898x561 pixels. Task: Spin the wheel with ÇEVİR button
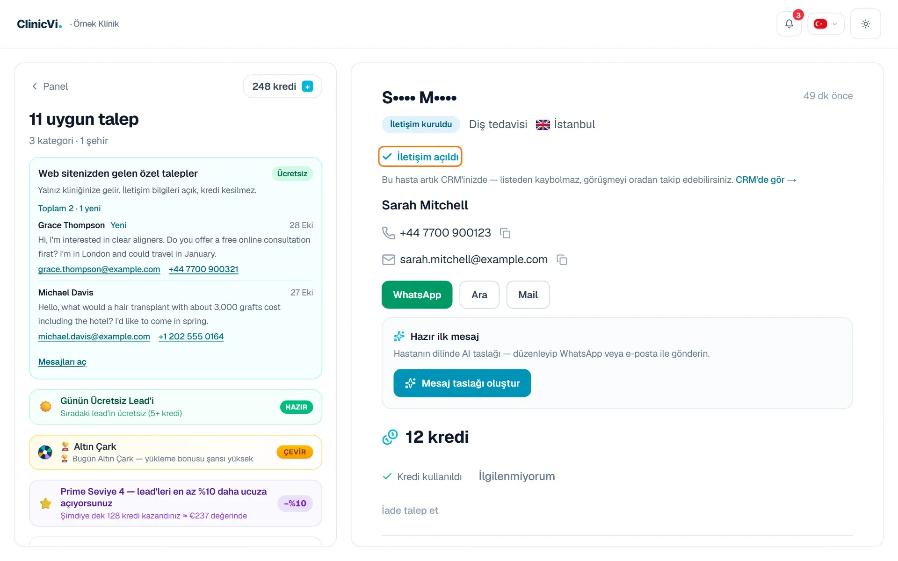[295, 452]
